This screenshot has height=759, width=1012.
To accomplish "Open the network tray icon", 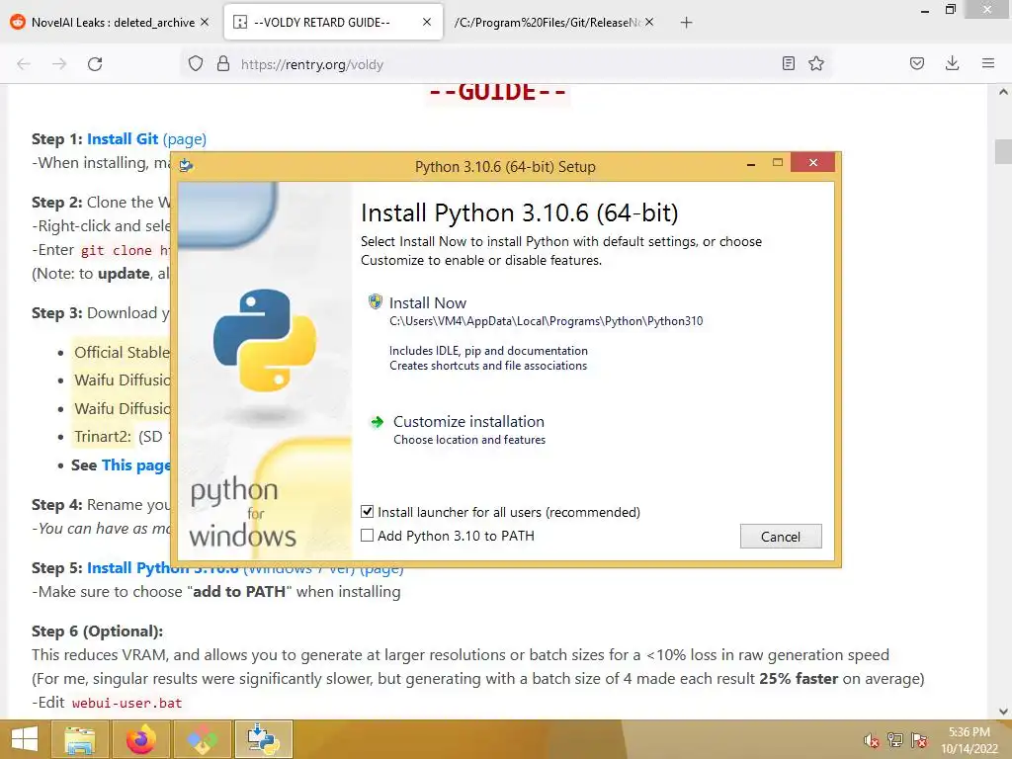I will (x=895, y=739).
